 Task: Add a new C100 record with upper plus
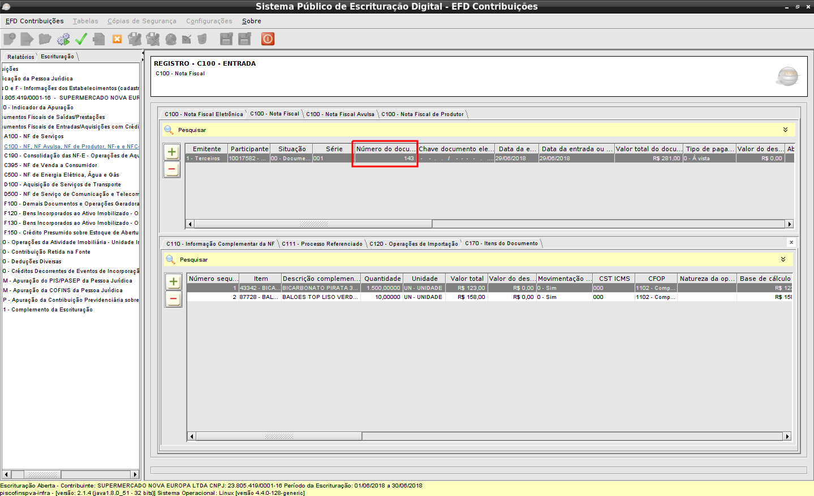click(172, 152)
